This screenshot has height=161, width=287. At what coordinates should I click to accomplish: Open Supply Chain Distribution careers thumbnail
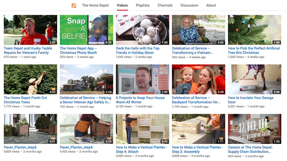(255, 129)
